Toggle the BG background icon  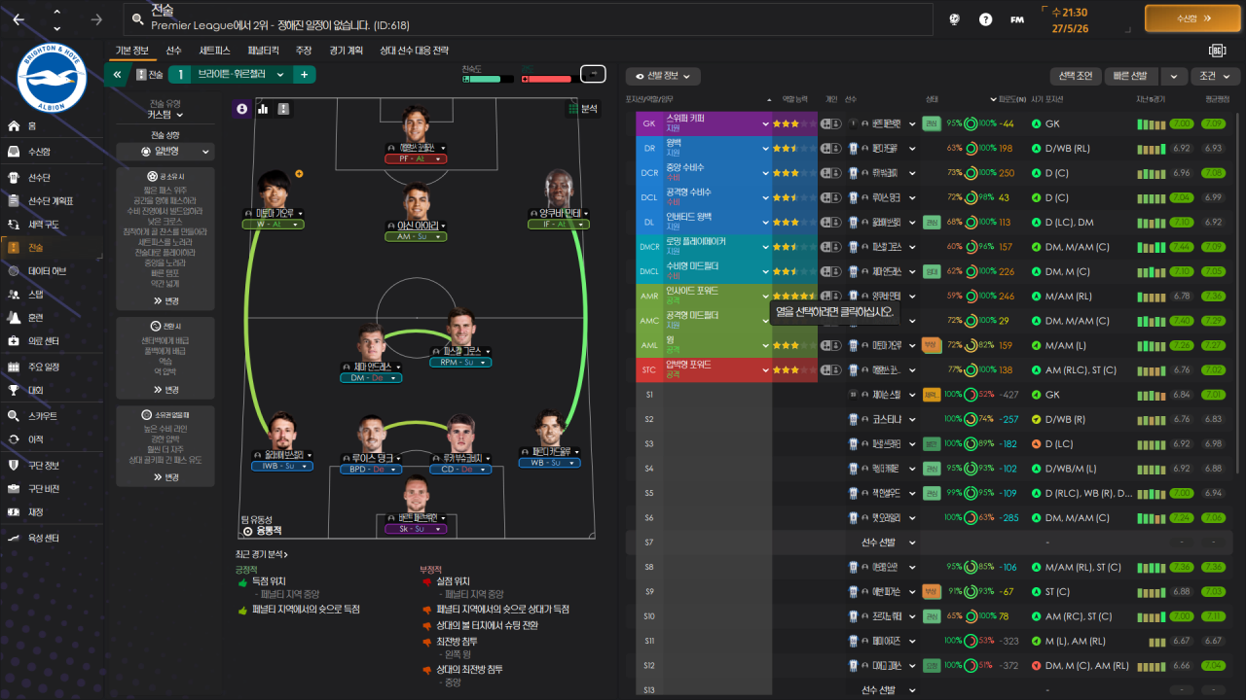[1217, 51]
